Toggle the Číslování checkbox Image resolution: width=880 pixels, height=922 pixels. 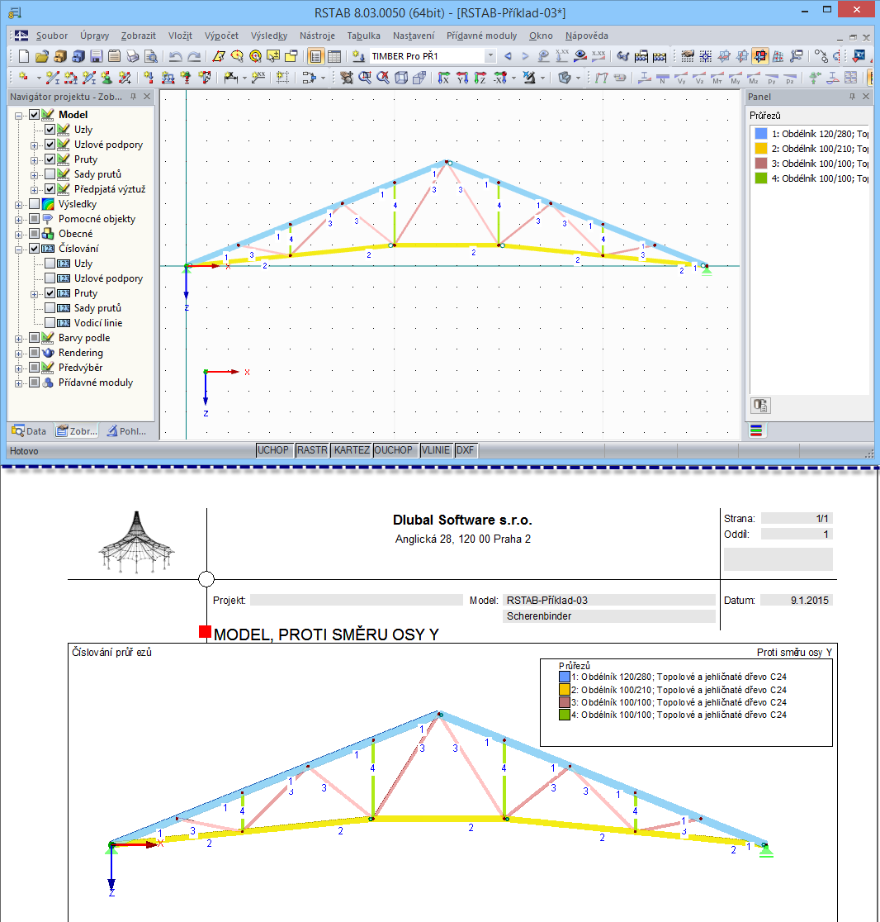click(x=35, y=249)
